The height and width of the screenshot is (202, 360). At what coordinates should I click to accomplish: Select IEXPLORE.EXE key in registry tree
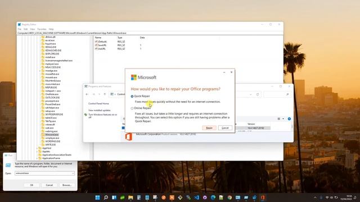(52, 54)
